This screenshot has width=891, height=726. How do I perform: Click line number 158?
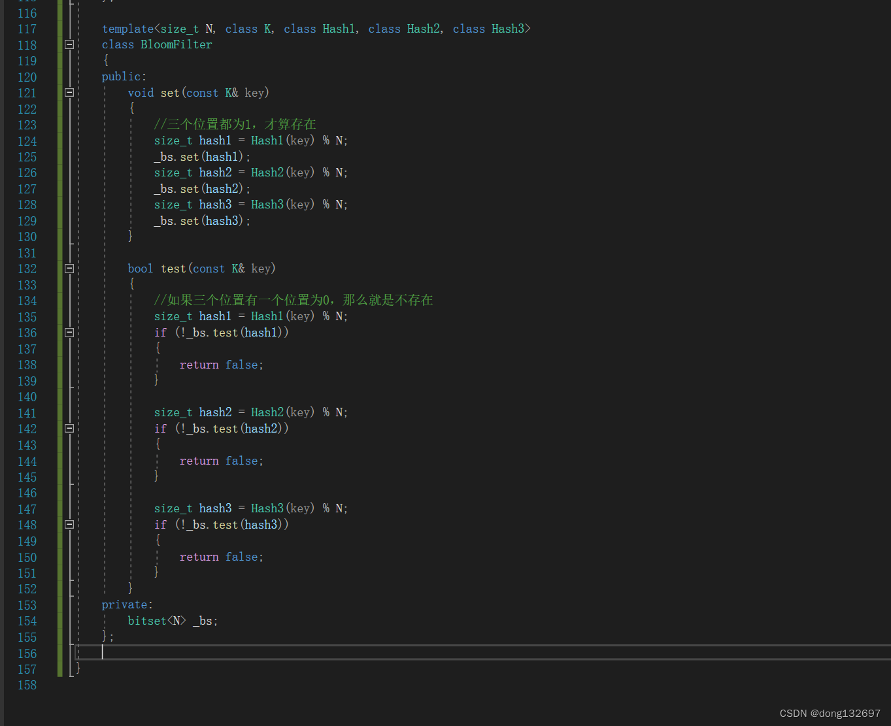pyautogui.click(x=27, y=685)
